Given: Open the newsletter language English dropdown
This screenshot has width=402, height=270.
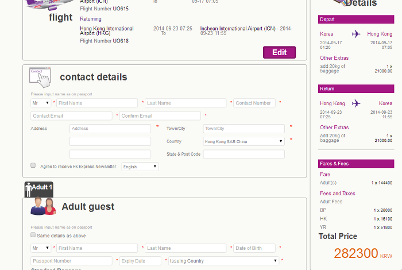Looking at the screenshot, I should pyautogui.click(x=140, y=167).
